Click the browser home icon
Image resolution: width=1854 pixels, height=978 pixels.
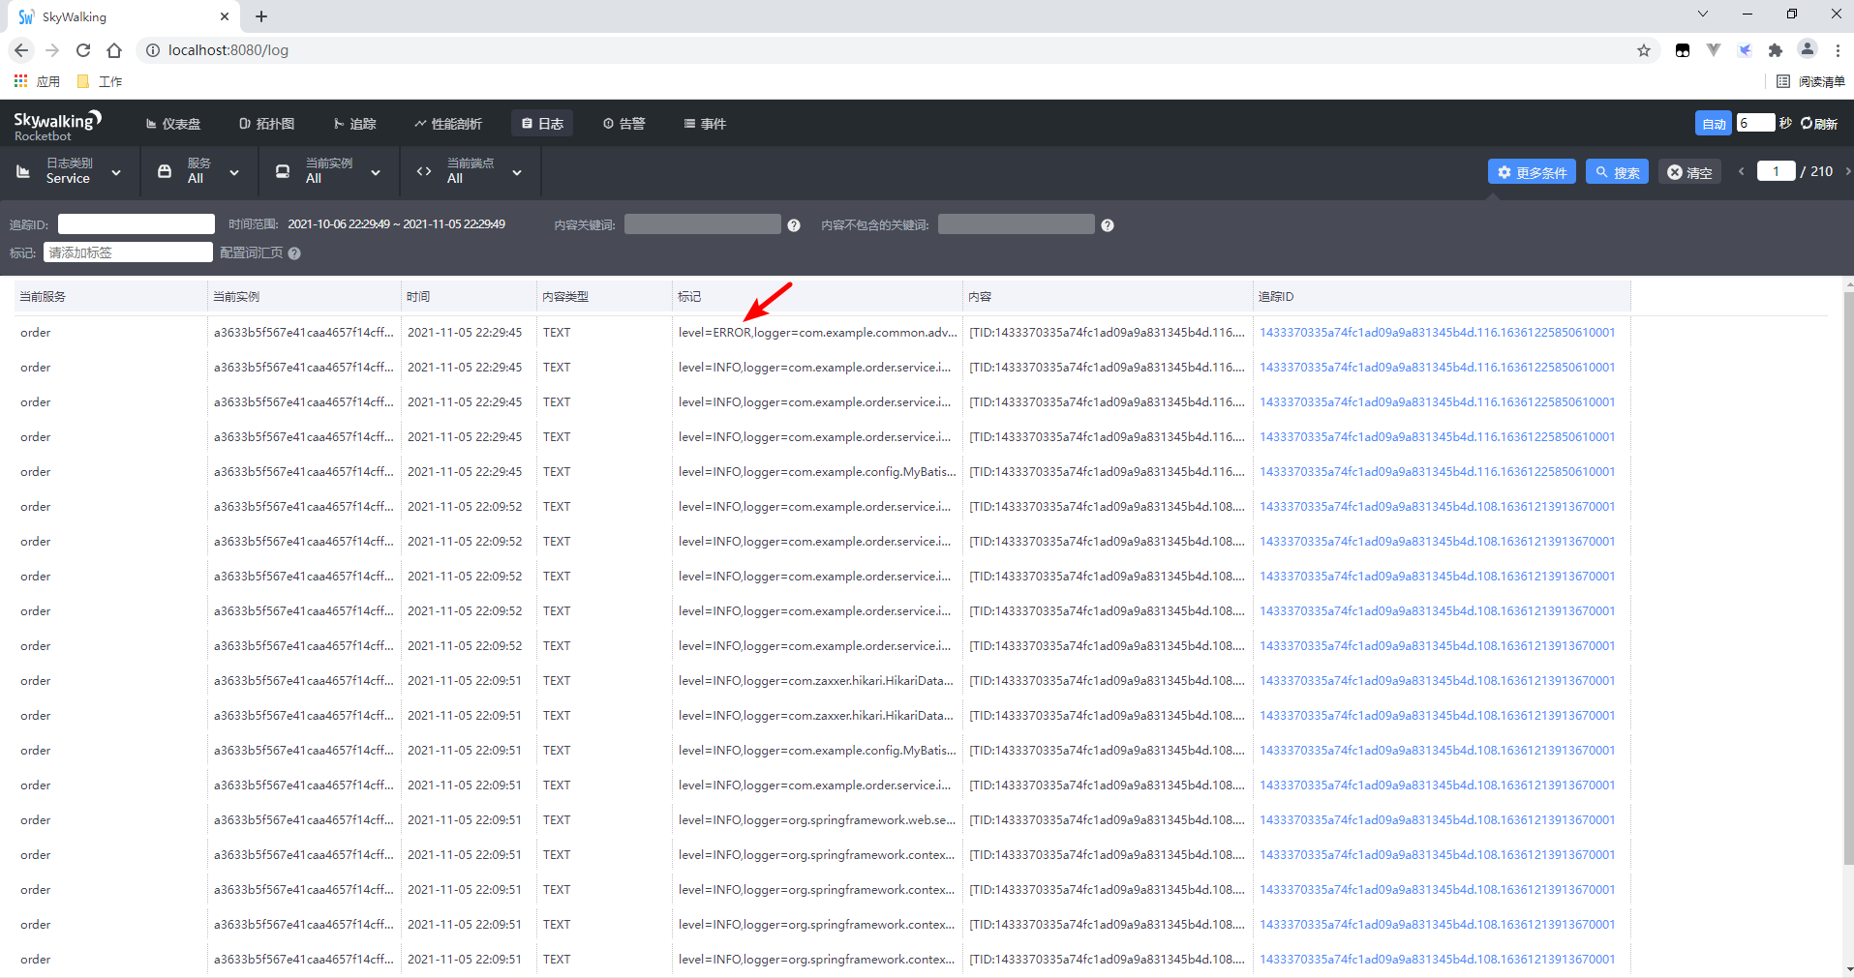tap(114, 50)
